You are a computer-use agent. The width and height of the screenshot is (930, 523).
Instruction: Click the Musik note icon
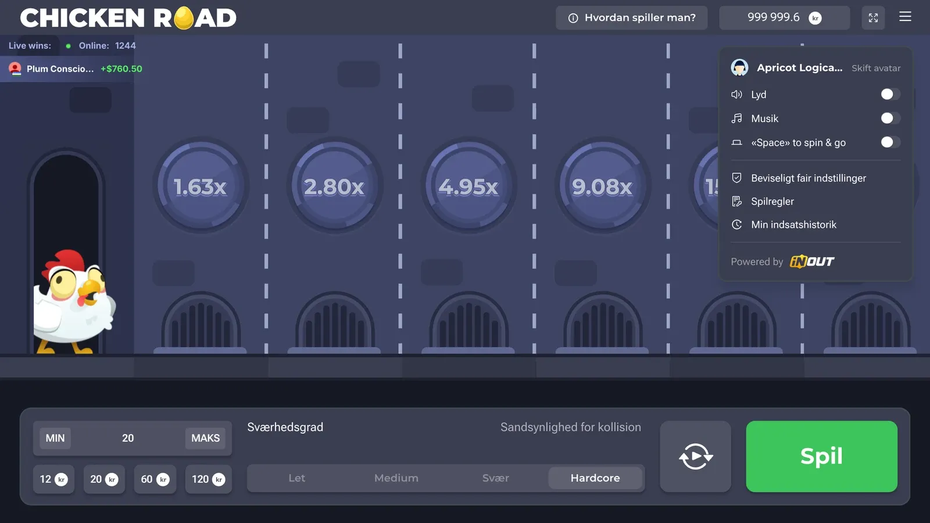point(736,119)
